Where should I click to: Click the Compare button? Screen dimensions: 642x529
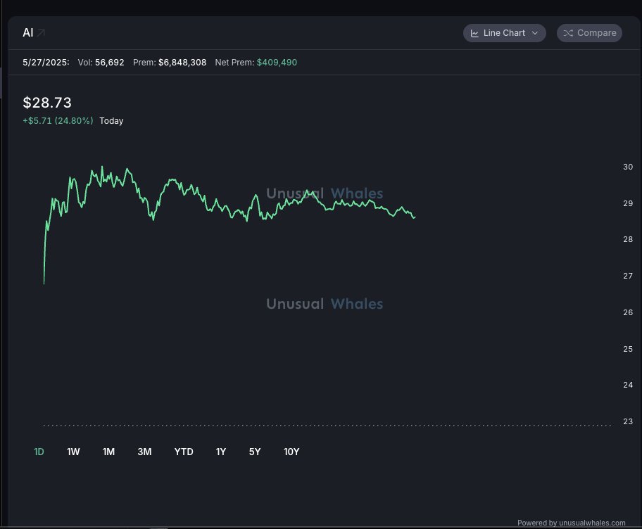(589, 33)
